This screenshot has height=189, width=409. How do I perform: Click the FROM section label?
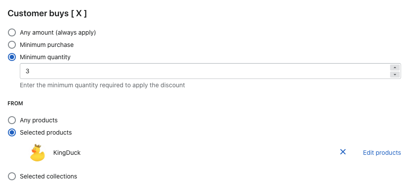pyautogui.click(x=15, y=103)
